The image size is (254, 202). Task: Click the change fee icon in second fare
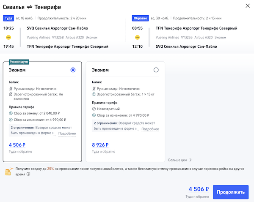click(x=94, y=115)
